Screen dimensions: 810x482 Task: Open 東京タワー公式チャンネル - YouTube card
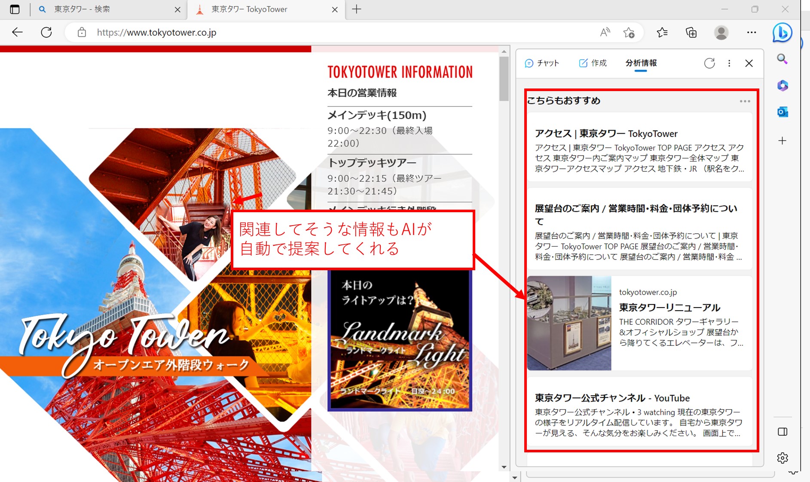pyautogui.click(x=640, y=412)
